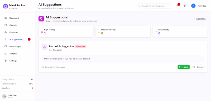Apply the reschedule suggestion
This screenshot has height=101, width=211.
point(184,67)
